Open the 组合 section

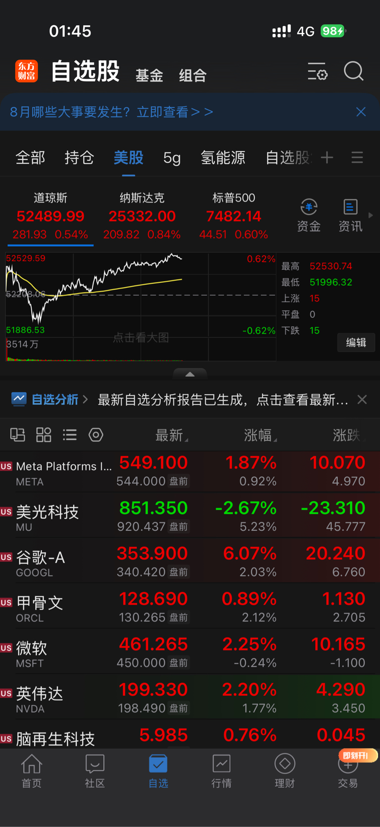pos(192,75)
